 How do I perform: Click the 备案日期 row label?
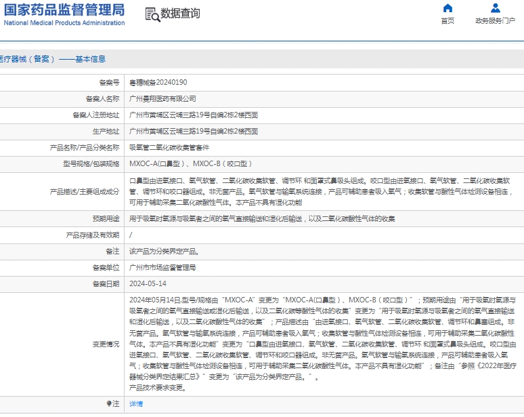[106, 284]
